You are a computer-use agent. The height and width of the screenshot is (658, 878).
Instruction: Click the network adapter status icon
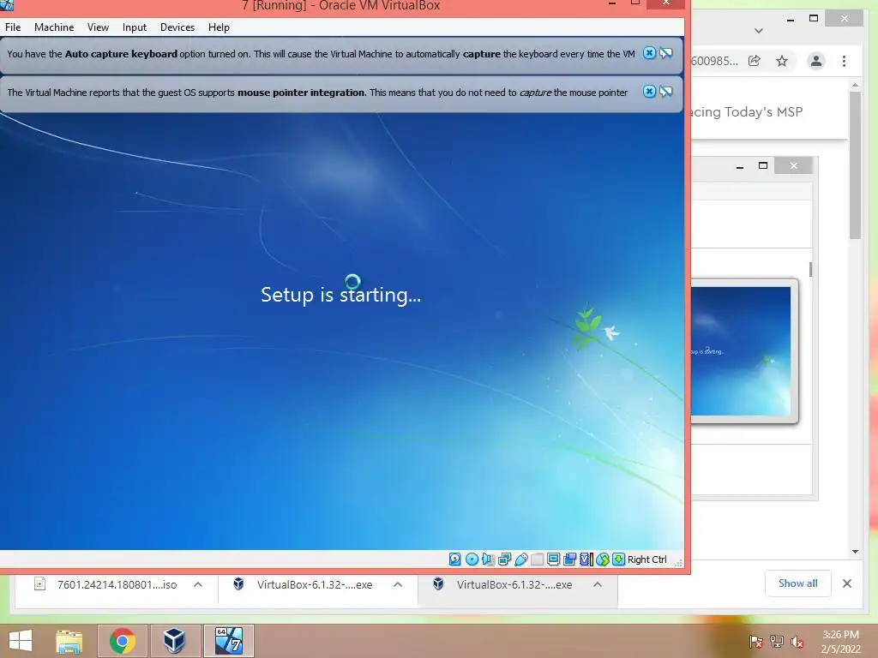pyautogui.click(x=504, y=559)
